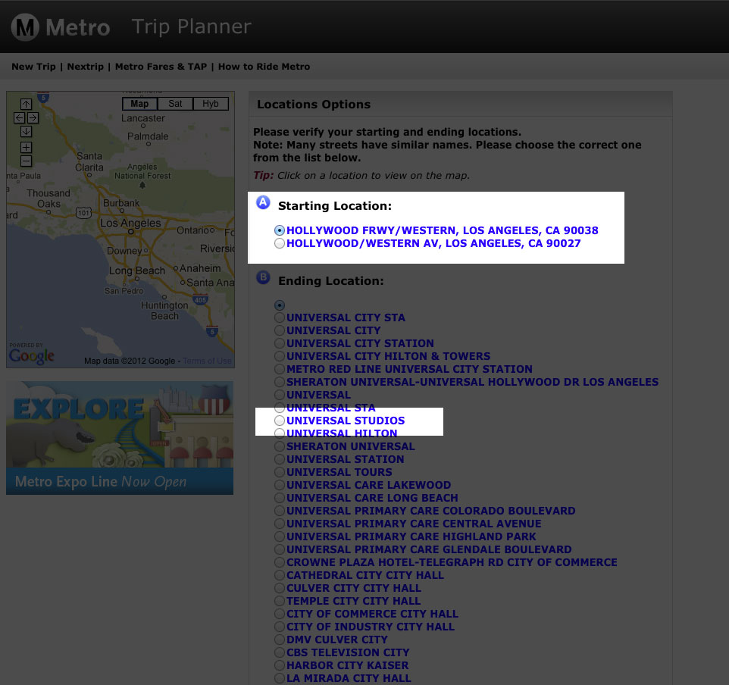Choose the UNIVERSAL TOURS radio button
Screen dimensions: 729x685
280,472
